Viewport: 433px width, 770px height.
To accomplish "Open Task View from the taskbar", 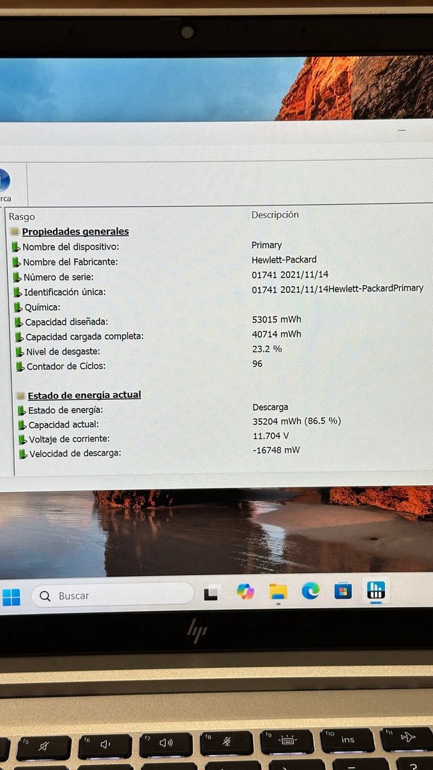I will [211, 593].
